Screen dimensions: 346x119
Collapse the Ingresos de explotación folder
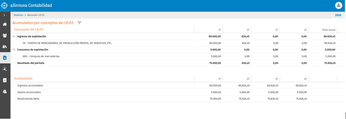(14, 36)
